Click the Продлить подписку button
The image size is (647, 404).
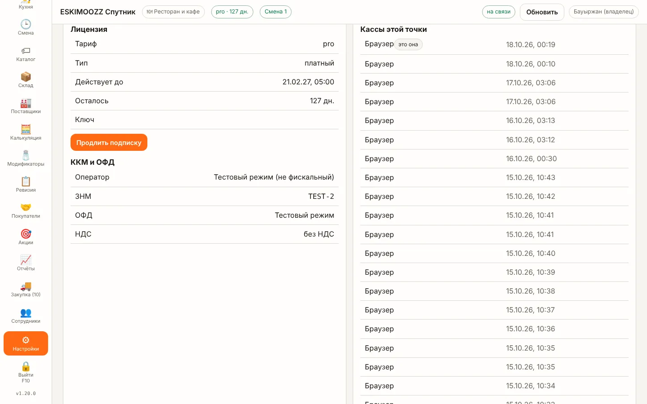[x=109, y=142]
